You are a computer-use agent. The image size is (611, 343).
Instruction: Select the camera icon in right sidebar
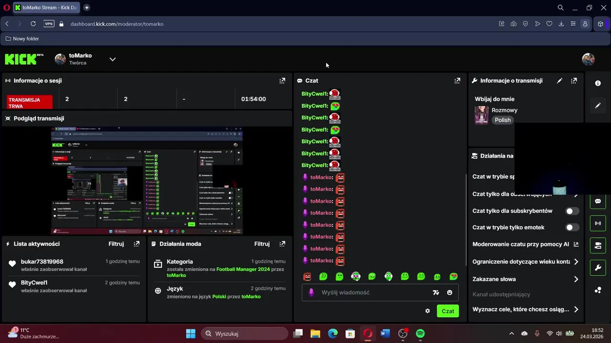click(x=598, y=245)
